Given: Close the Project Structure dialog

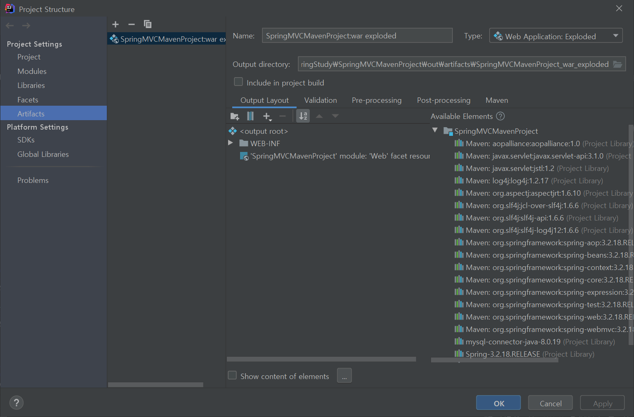Looking at the screenshot, I should click(619, 8).
